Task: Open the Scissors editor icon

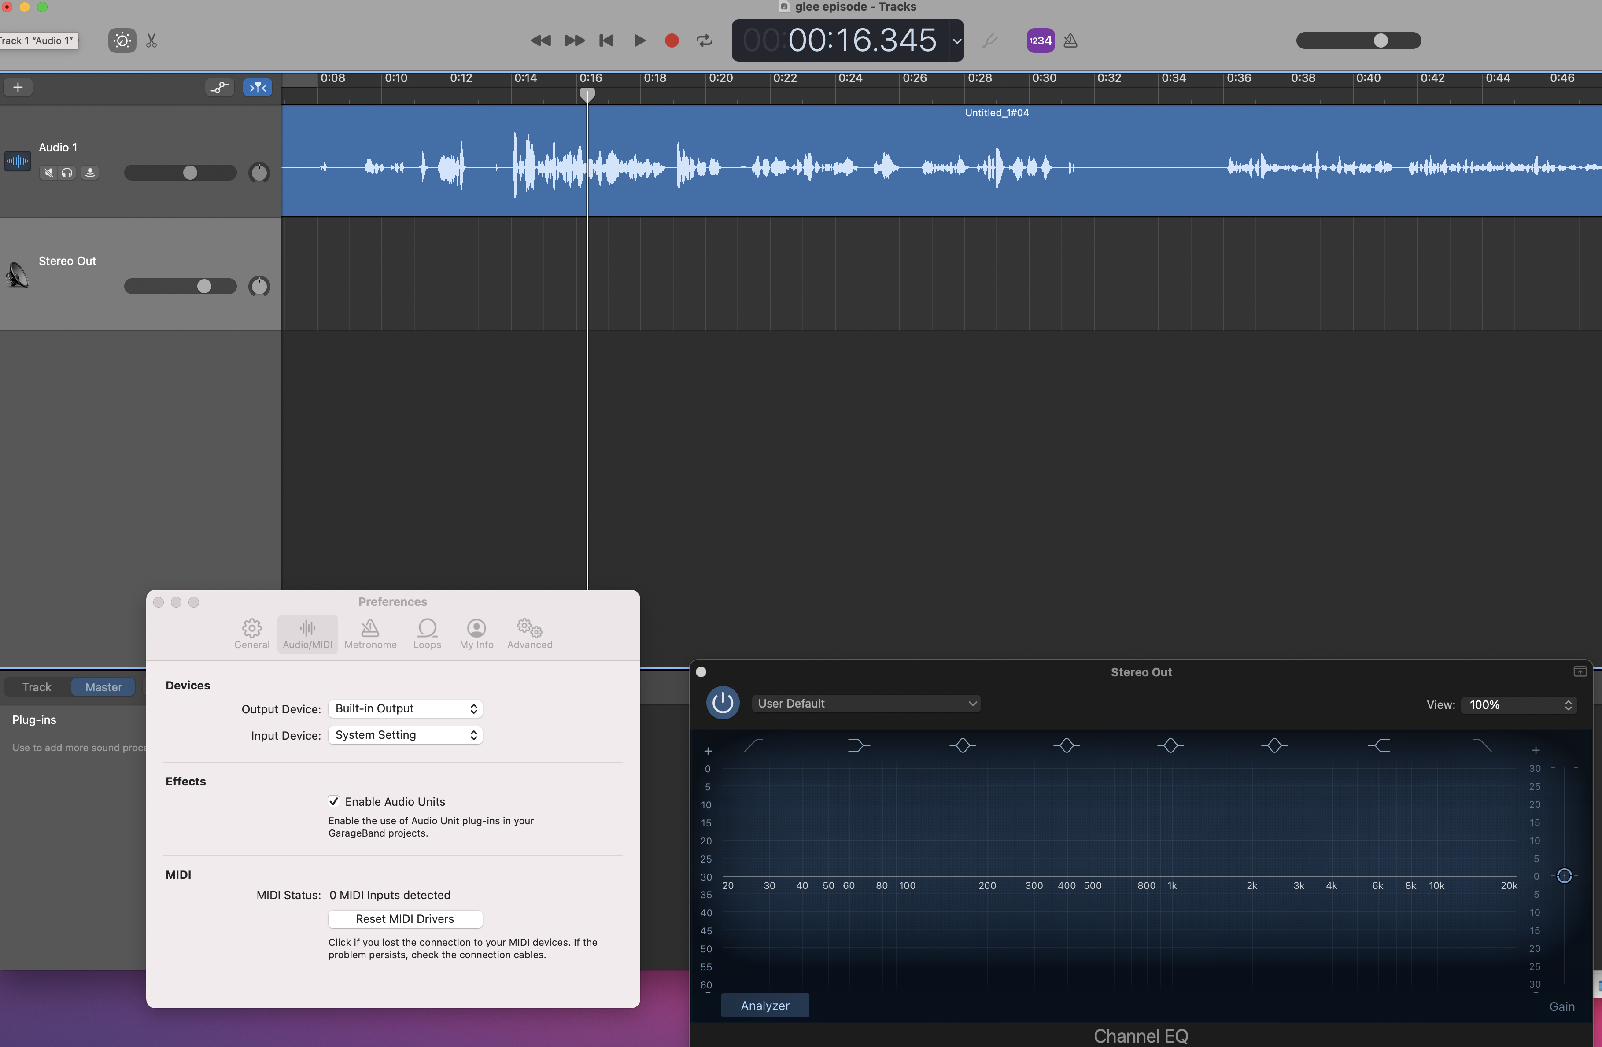Action: coord(151,41)
